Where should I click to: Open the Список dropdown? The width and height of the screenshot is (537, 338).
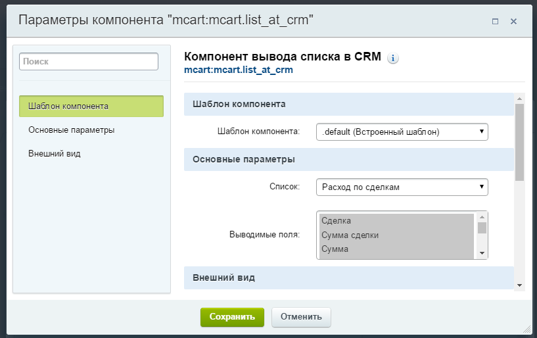tap(402, 187)
